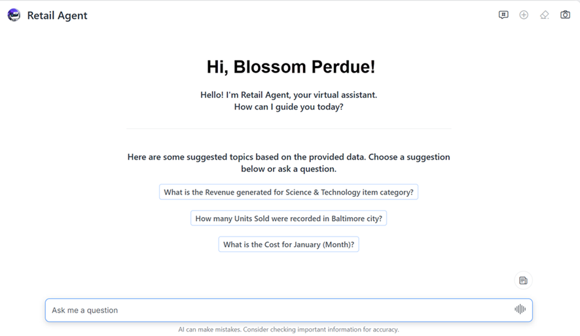
Task: Click the divider line below the greeting
Action: (x=289, y=129)
